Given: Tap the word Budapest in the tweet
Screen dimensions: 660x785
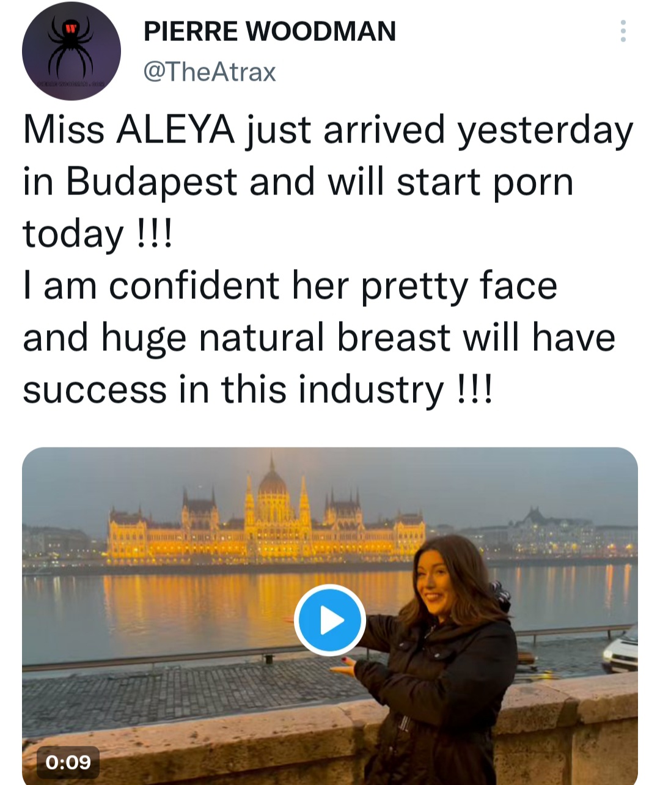Looking at the screenshot, I should click(151, 182).
